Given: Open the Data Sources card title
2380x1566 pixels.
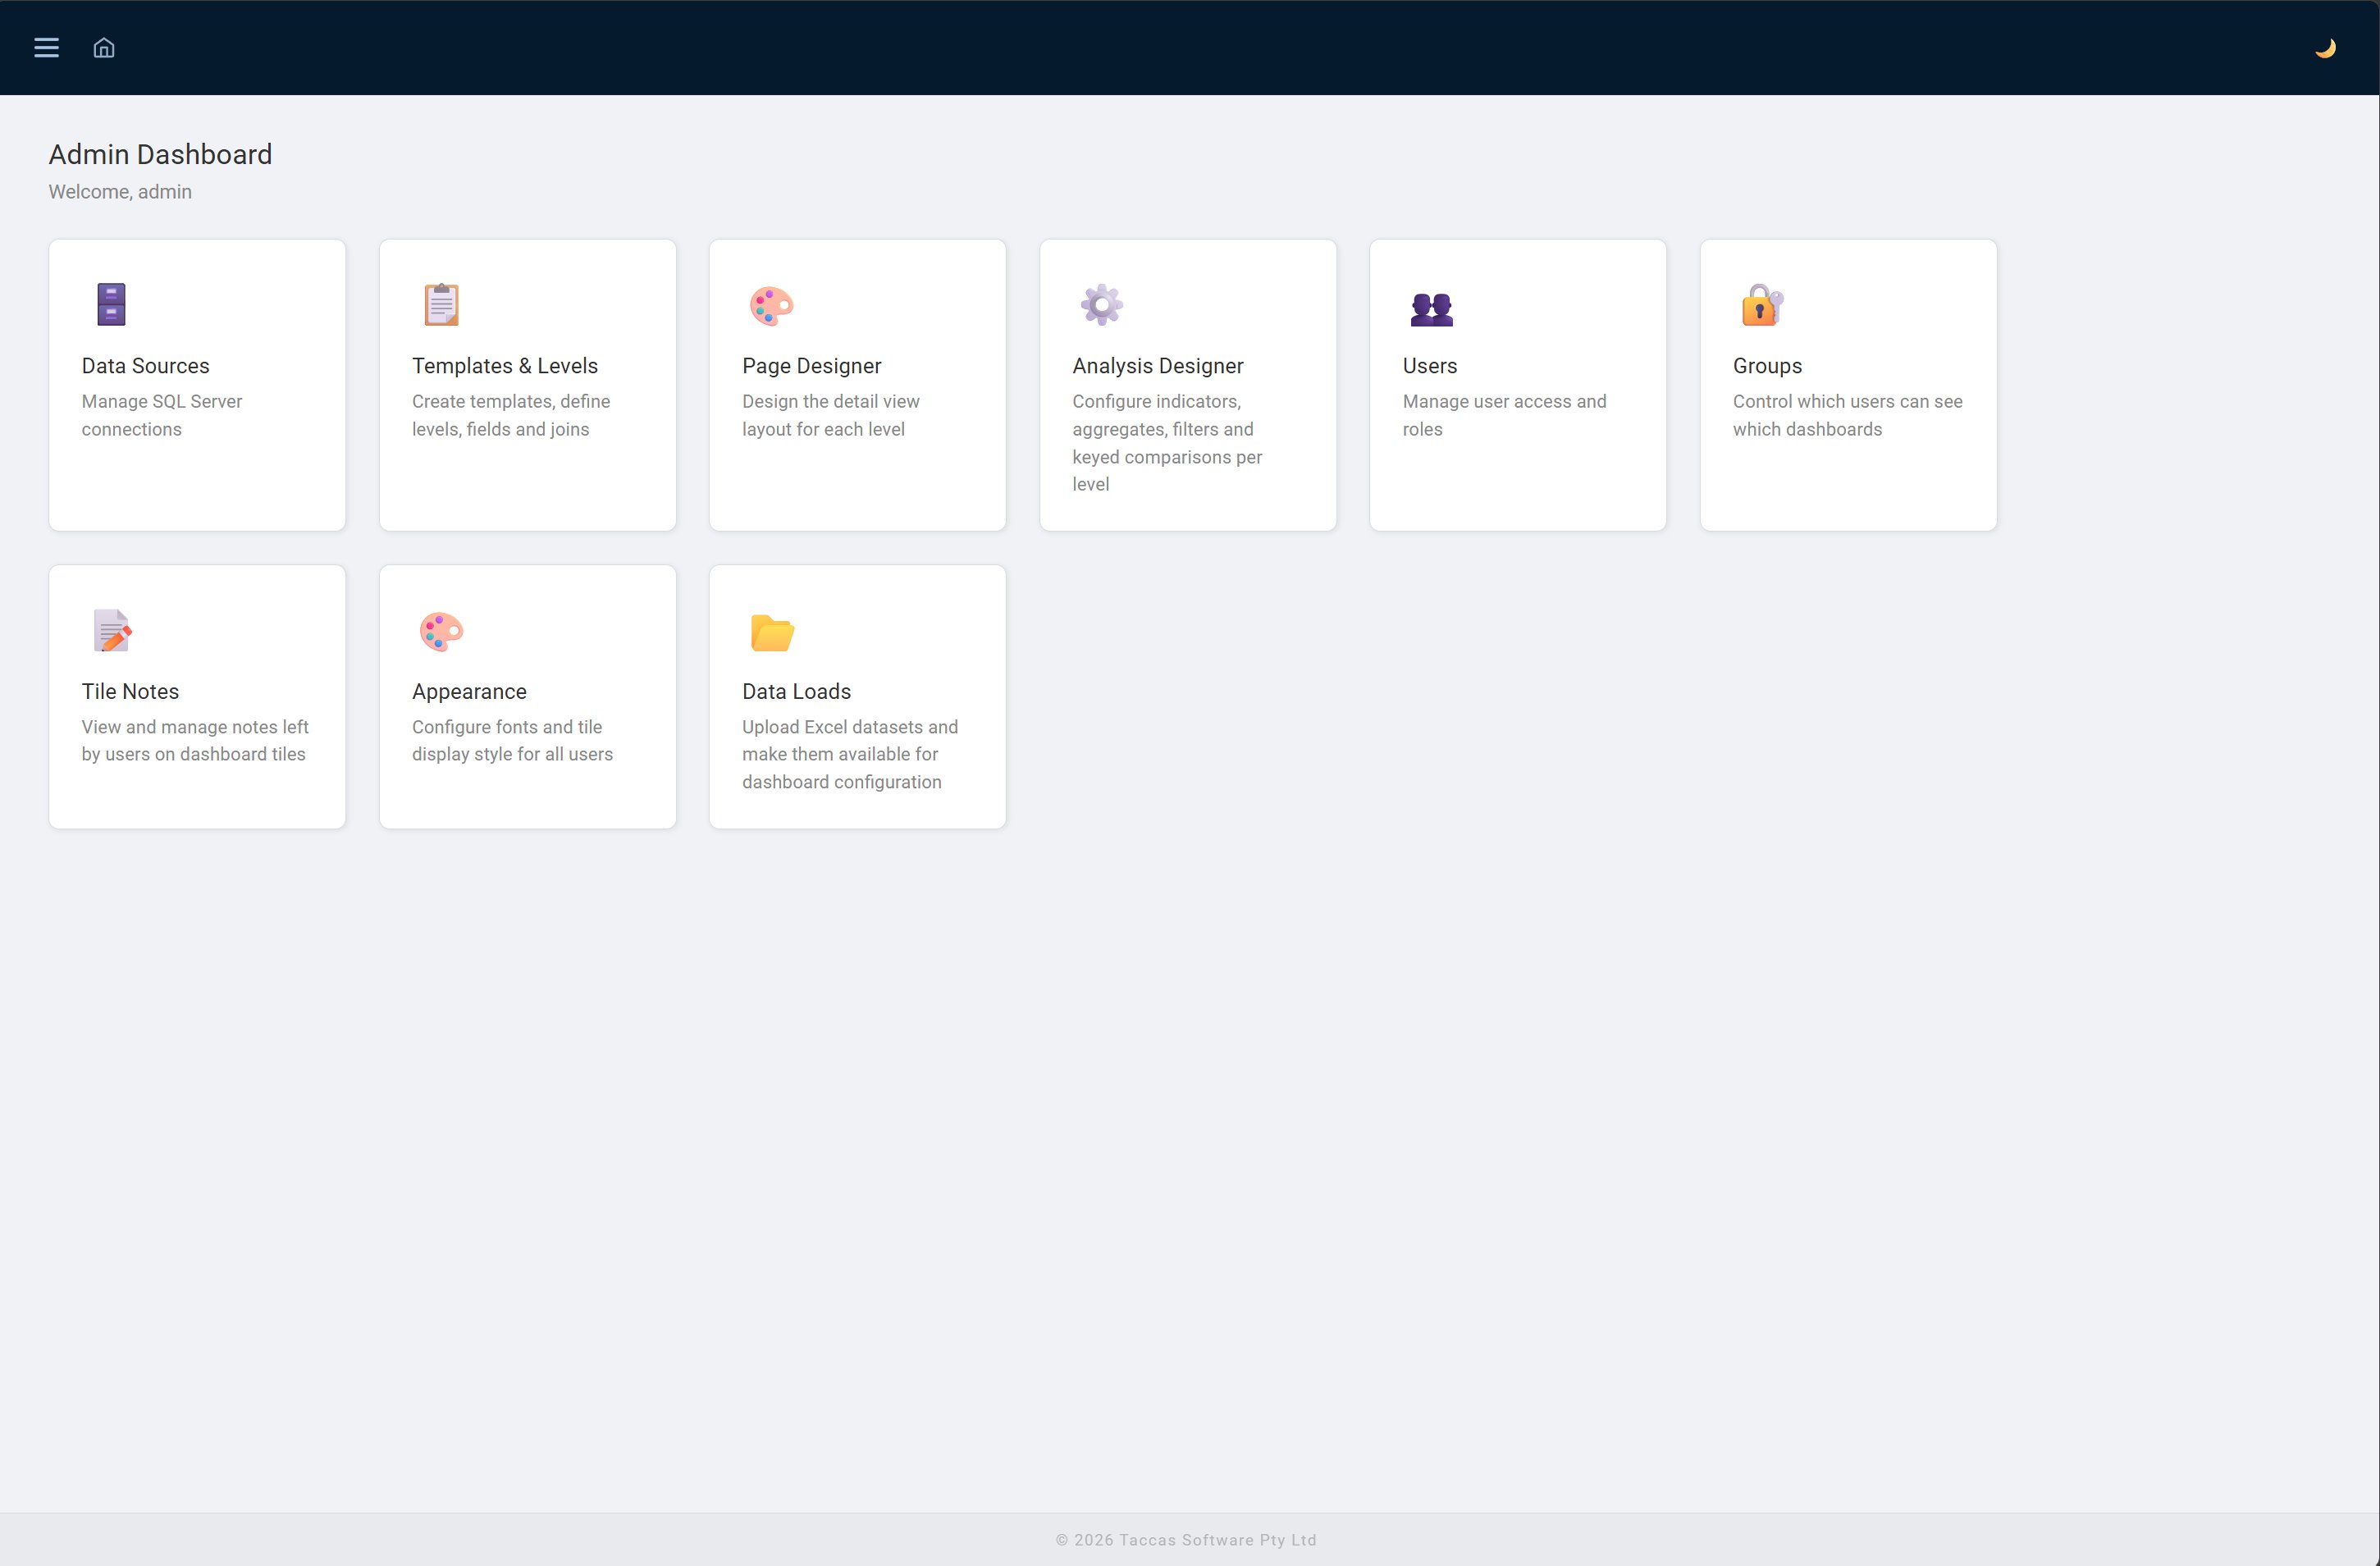Looking at the screenshot, I should 146,366.
